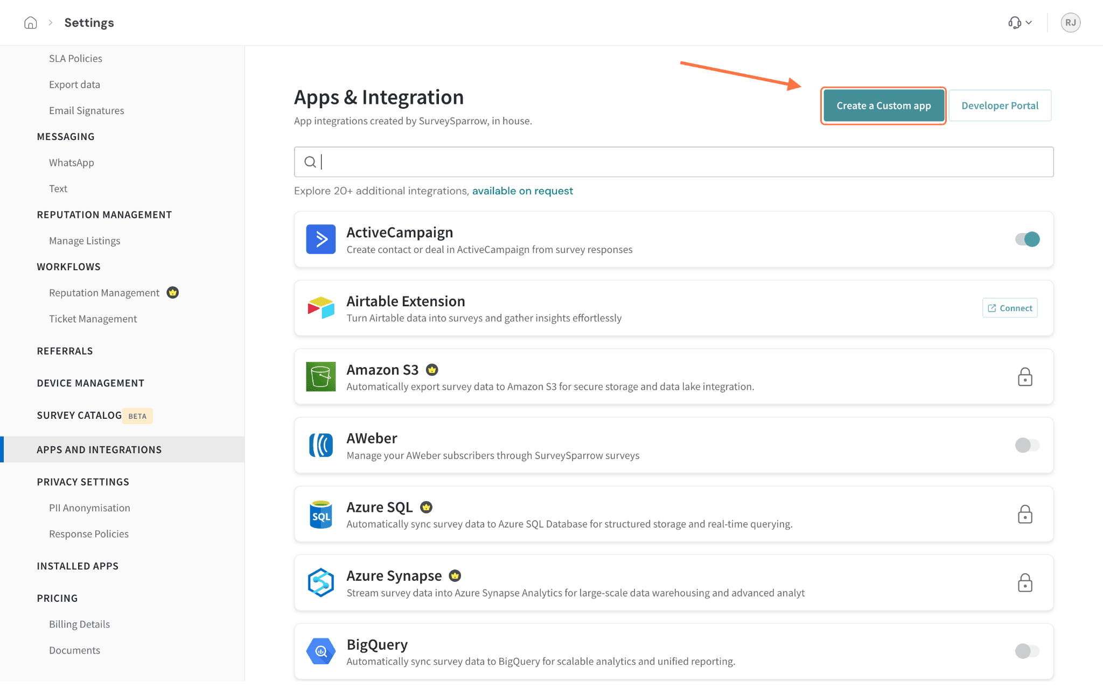Image resolution: width=1103 pixels, height=689 pixels.
Task: Click the Workflows sidebar heading
Action: pyautogui.click(x=68, y=267)
